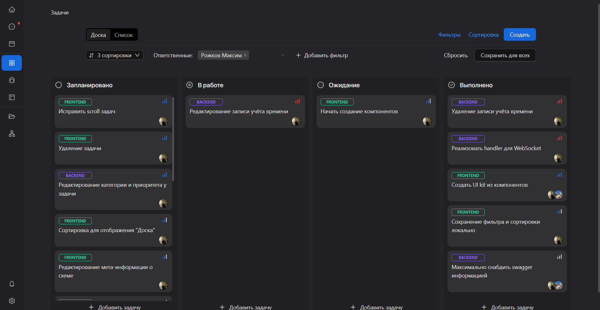The image size is (600, 310).
Task: Expand the 3 сортировки dropdown
Action: tap(114, 55)
